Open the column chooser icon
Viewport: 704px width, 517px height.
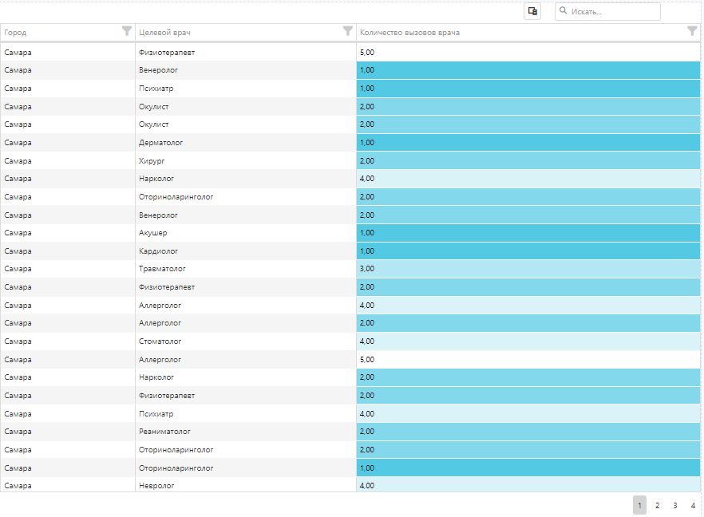[x=532, y=11]
